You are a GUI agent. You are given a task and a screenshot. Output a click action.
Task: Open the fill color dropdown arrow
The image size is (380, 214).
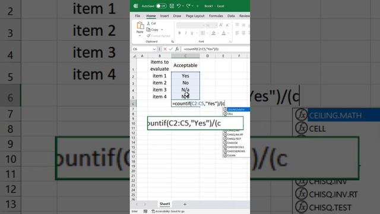(x=218, y=33)
